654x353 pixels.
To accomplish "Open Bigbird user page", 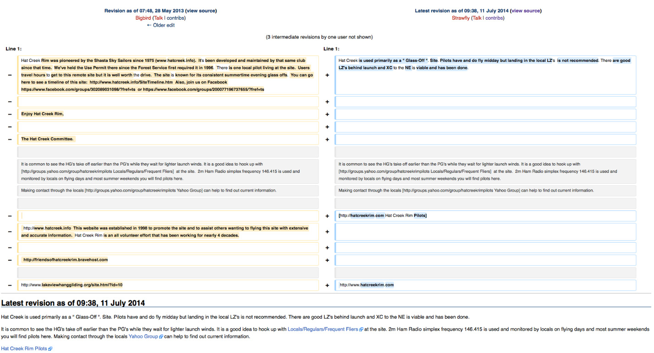I will tap(143, 18).
